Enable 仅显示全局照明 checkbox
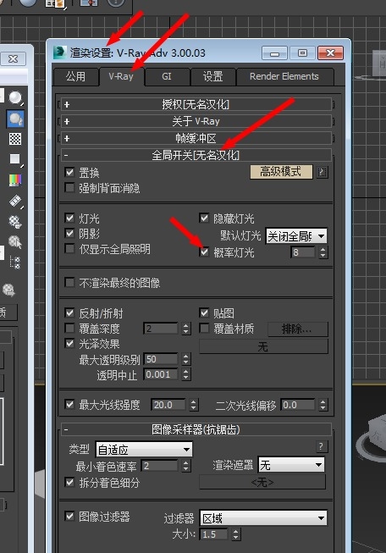Viewport: 386px width, 553px height. 69,249
